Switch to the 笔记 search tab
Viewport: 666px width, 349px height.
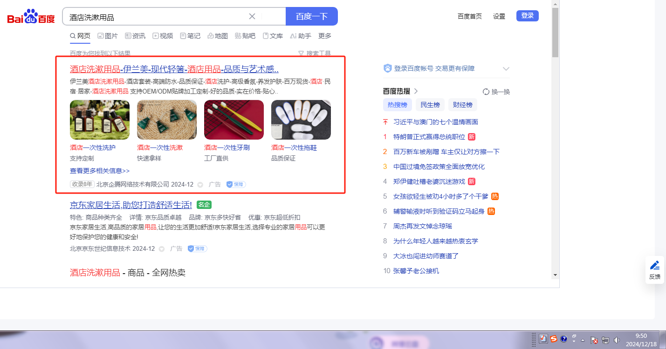coord(190,36)
